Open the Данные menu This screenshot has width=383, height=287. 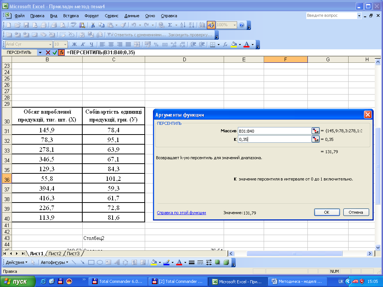(132, 16)
